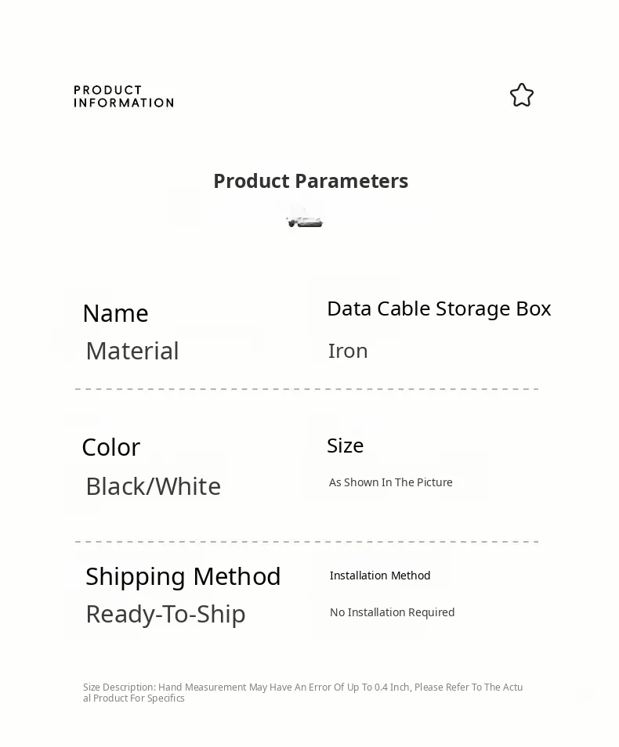Select the Black/White color value

(x=154, y=486)
